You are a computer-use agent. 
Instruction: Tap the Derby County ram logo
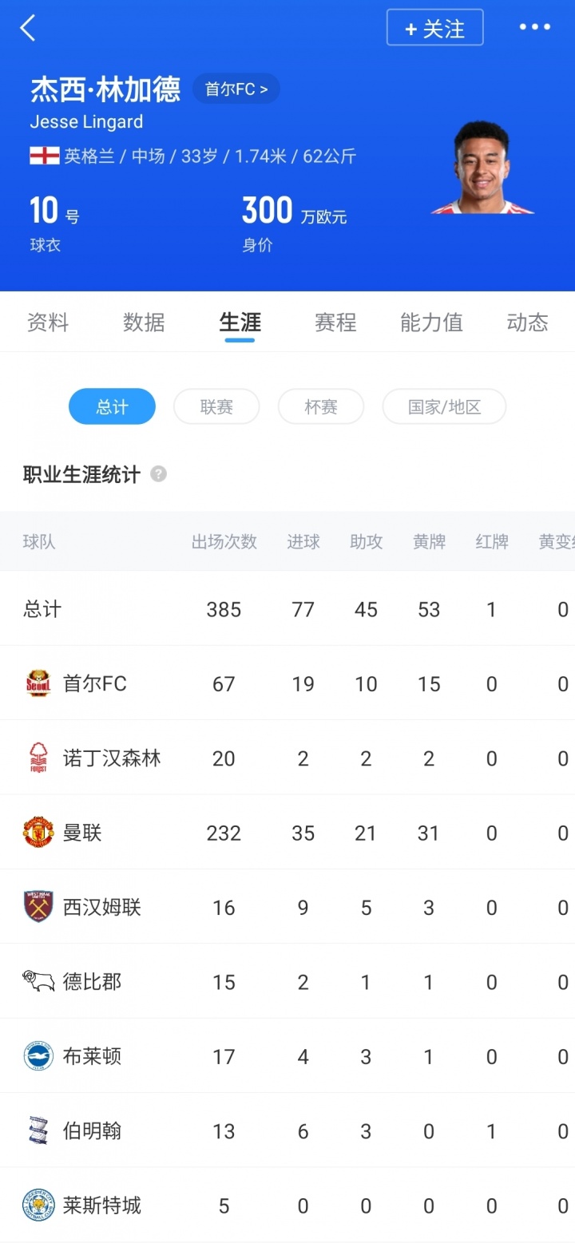(38, 981)
